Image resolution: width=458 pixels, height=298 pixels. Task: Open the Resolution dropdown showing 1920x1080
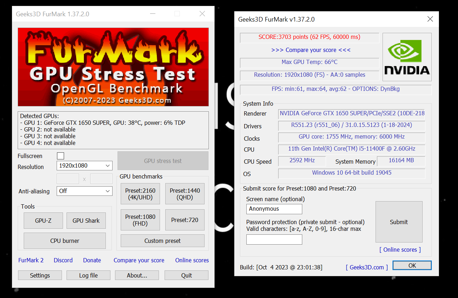84,165
